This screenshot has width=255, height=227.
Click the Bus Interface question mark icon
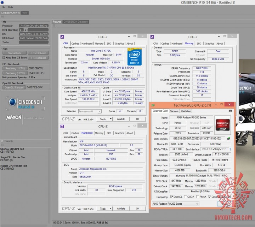click(x=230, y=149)
